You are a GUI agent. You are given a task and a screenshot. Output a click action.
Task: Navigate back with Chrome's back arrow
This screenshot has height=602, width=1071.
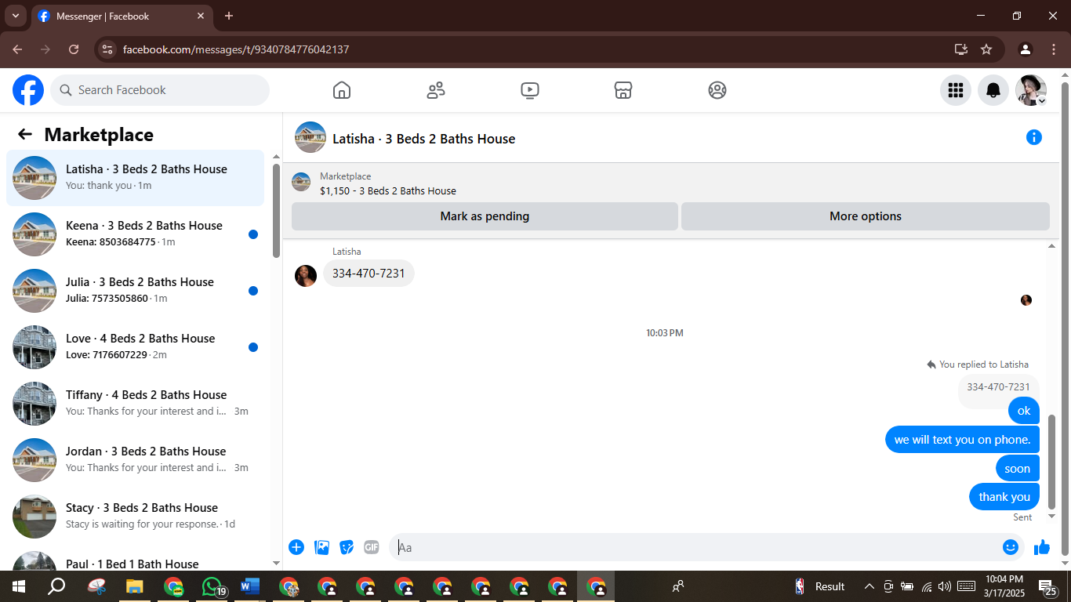click(17, 49)
